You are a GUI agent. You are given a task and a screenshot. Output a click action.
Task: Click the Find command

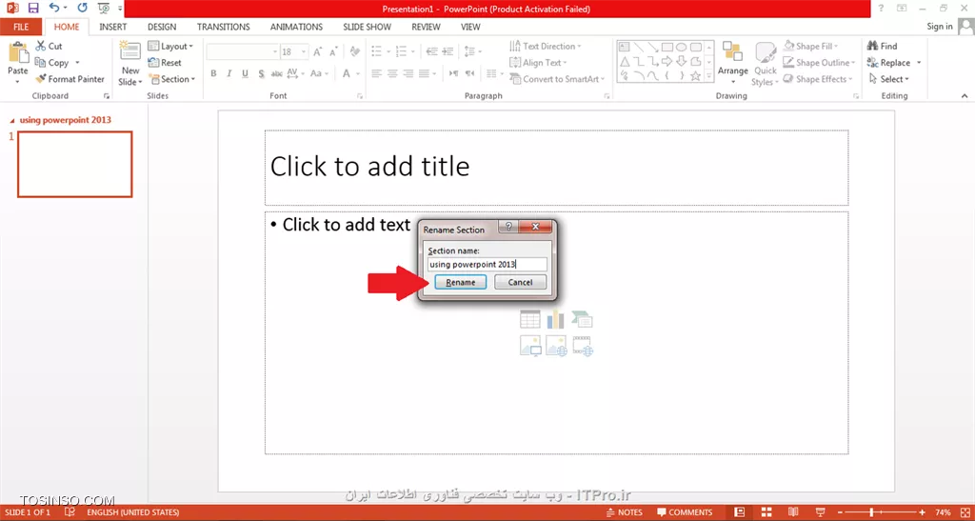[883, 46]
